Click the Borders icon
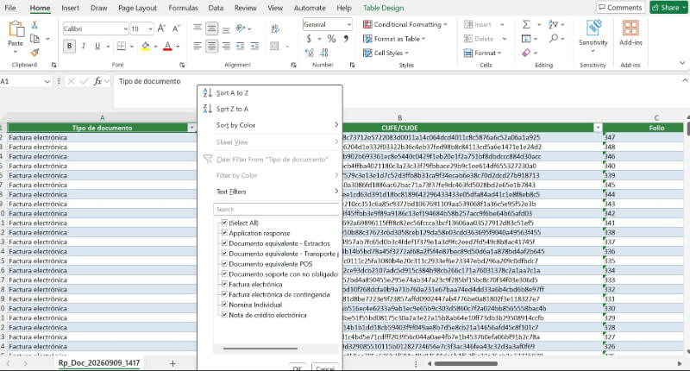 [x=122, y=46]
